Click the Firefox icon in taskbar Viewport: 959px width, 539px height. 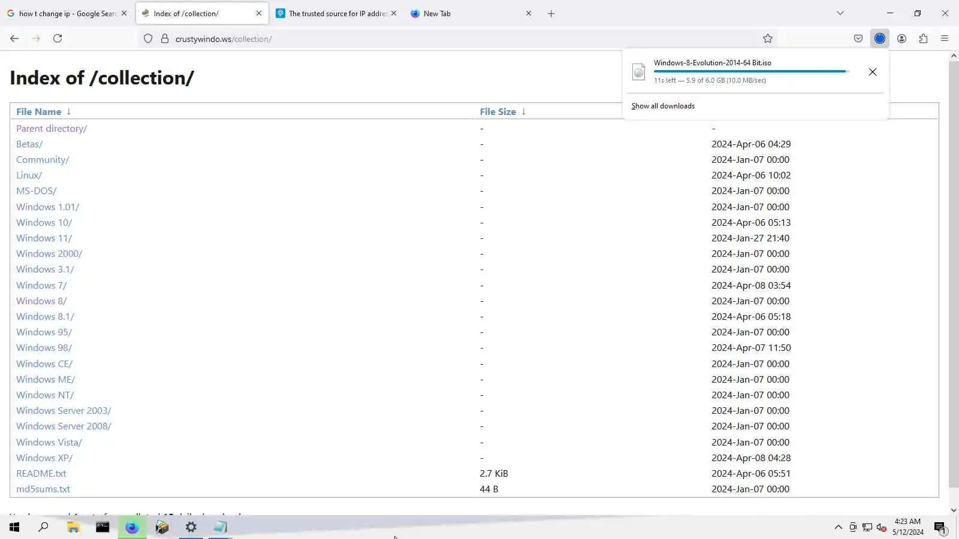[x=132, y=527]
